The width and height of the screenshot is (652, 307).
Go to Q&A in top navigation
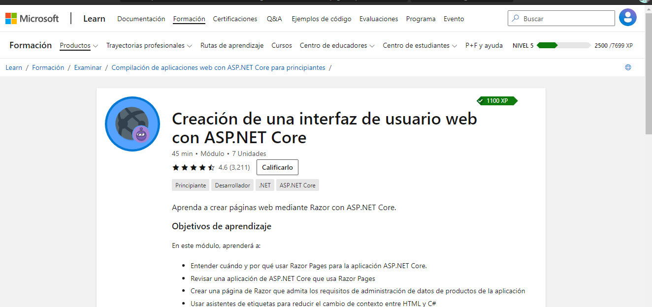274,19
